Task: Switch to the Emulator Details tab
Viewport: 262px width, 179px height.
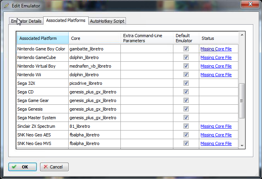Action: [x=26, y=21]
